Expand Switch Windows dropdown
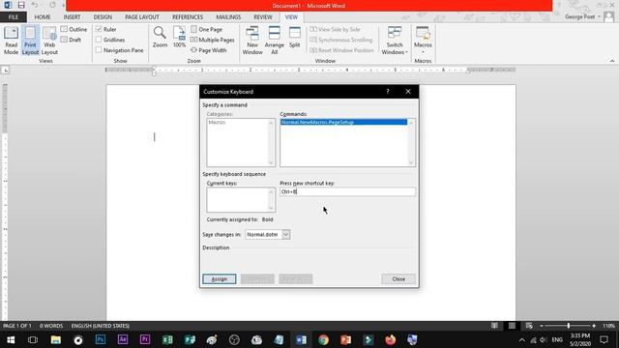Screen dimensions: 619x348 (395, 41)
